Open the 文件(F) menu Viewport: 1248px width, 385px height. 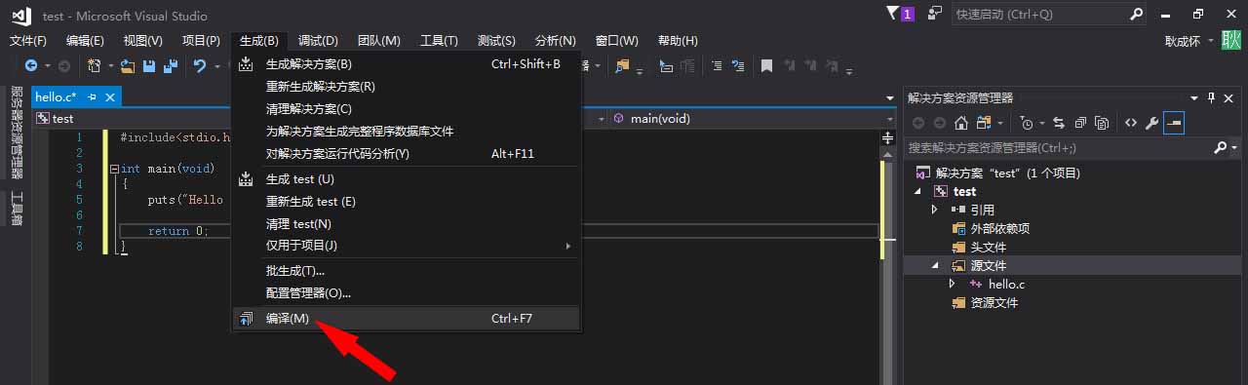(28, 40)
